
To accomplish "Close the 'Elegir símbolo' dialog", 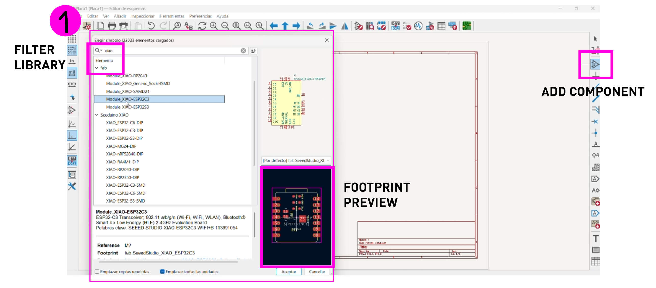I will [x=327, y=40].
